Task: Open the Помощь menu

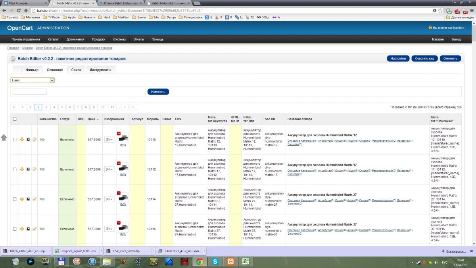Action: [x=157, y=39]
